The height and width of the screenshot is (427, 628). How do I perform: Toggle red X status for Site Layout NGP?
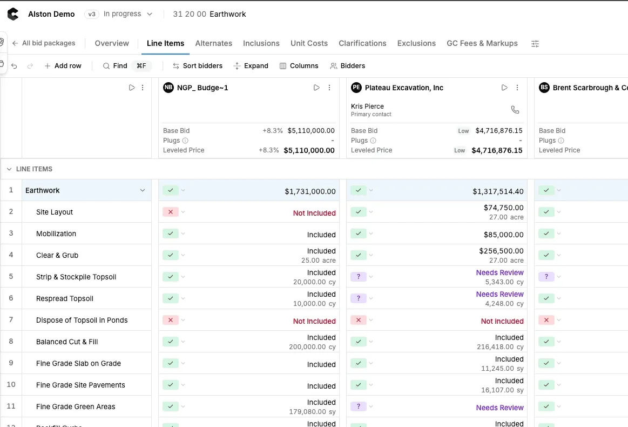171,212
